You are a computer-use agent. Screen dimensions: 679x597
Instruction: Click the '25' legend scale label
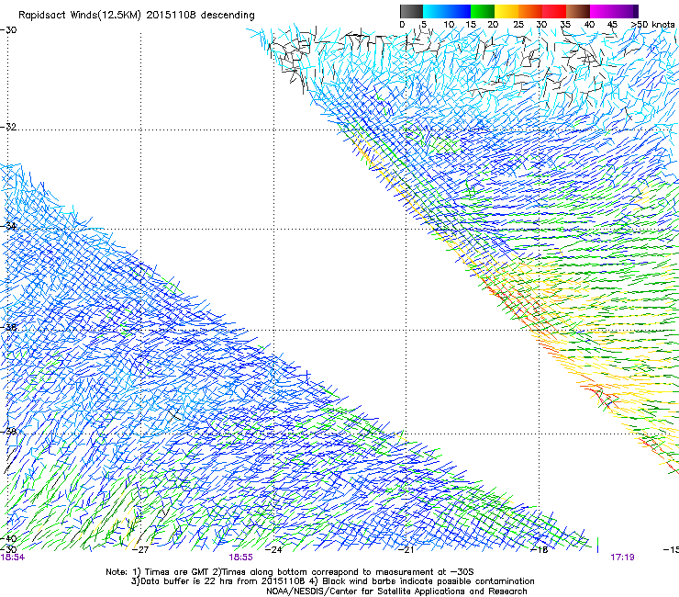[518, 24]
